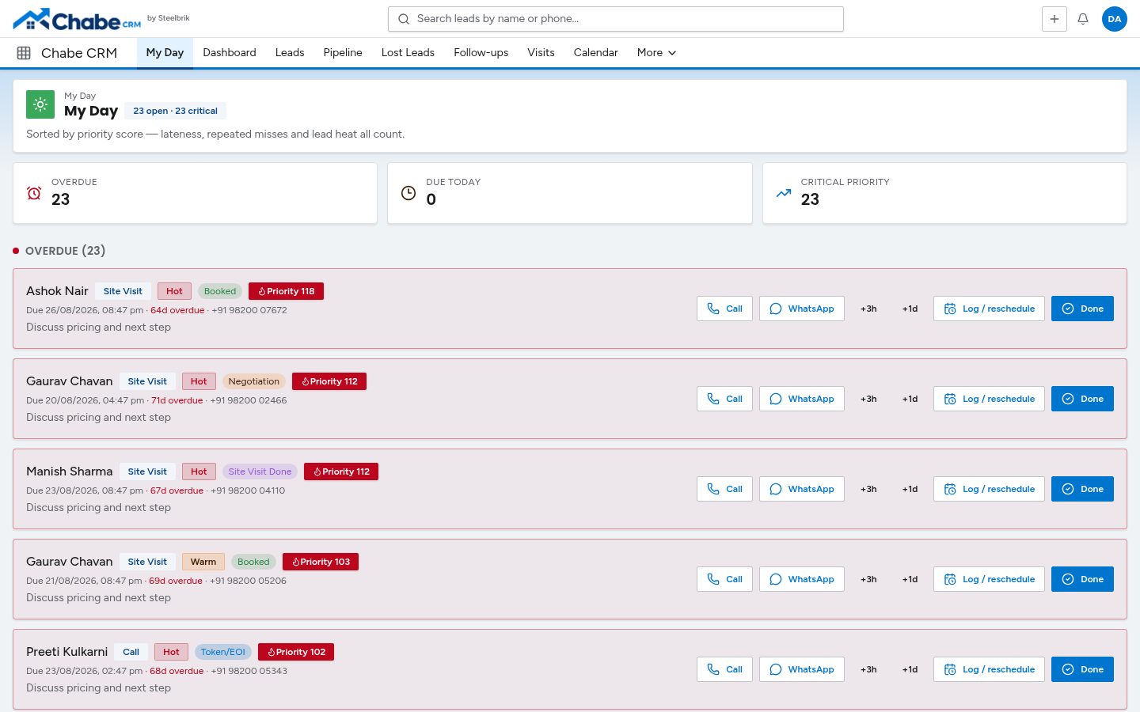Open the DA user avatar menu

tap(1115, 19)
